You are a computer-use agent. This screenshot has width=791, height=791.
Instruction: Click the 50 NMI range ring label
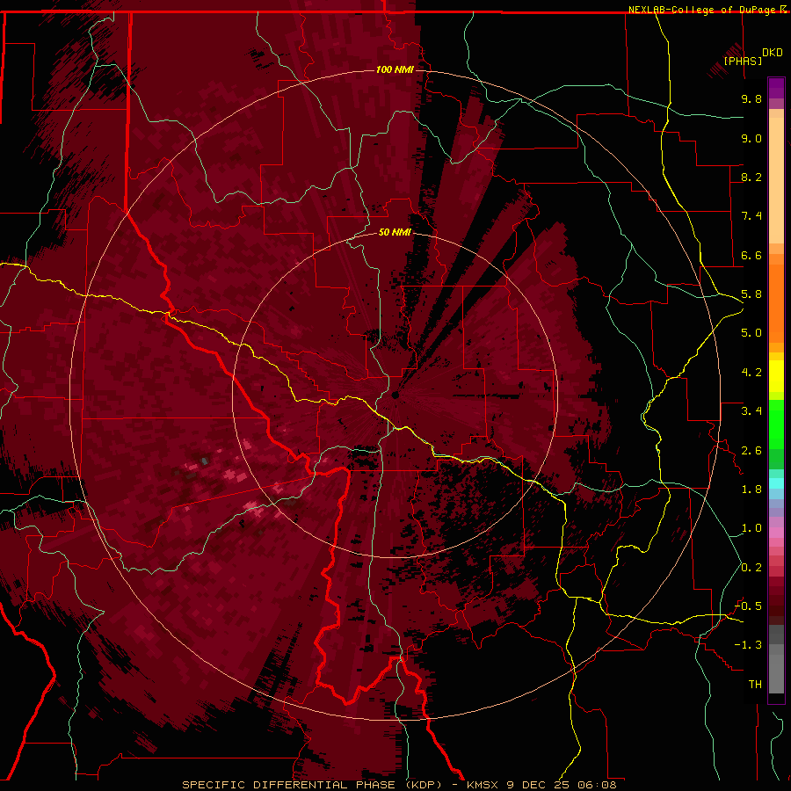pos(395,232)
